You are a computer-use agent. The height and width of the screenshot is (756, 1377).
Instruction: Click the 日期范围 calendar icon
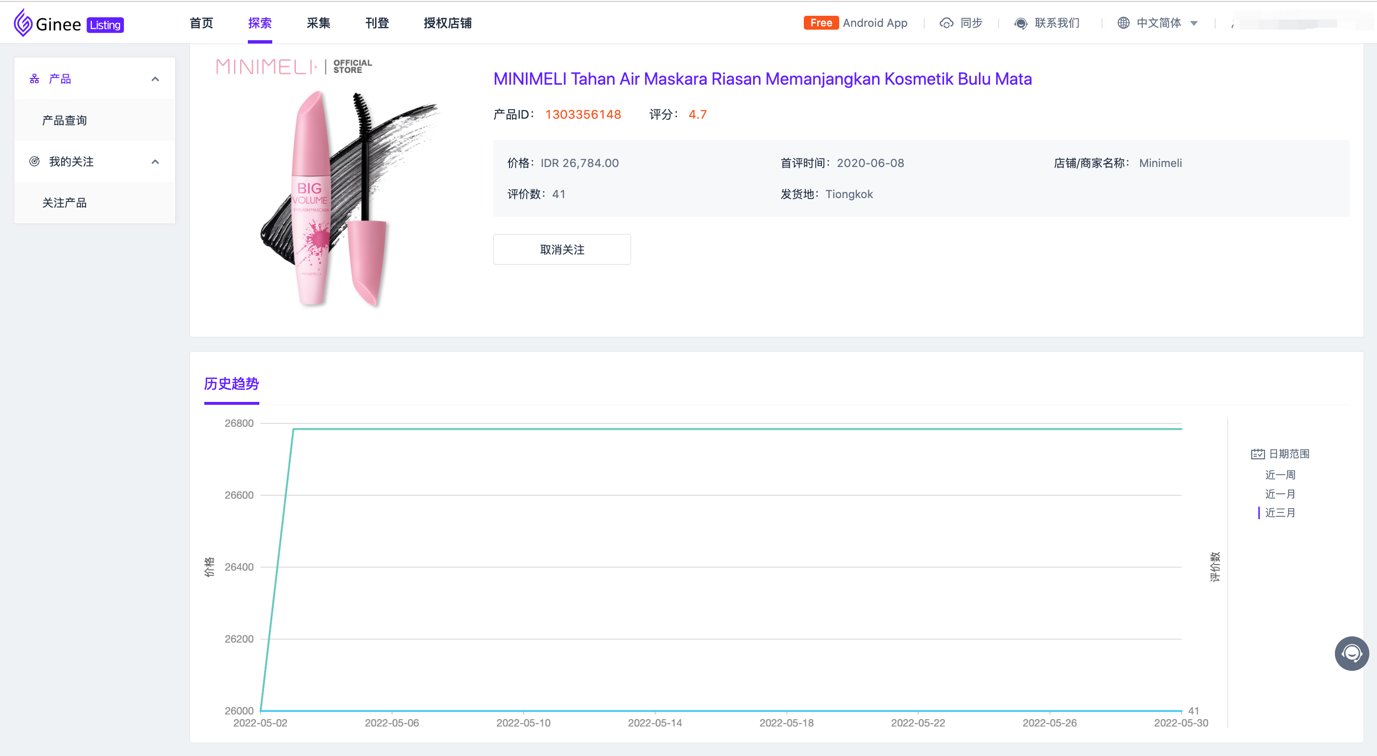tap(1257, 454)
